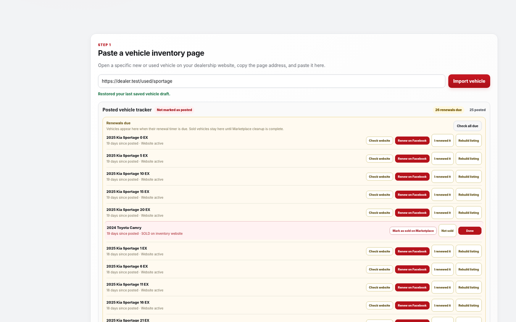Click the Check all due button
The width and height of the screenshot is (516, 322).
(x=467, y=126)
